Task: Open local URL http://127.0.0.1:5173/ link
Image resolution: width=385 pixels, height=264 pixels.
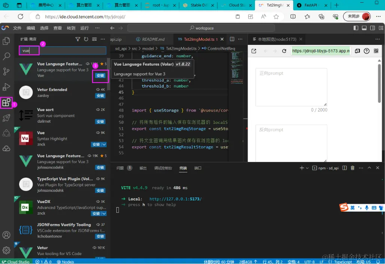Action: pyautogui.click(x=175, y=199)
